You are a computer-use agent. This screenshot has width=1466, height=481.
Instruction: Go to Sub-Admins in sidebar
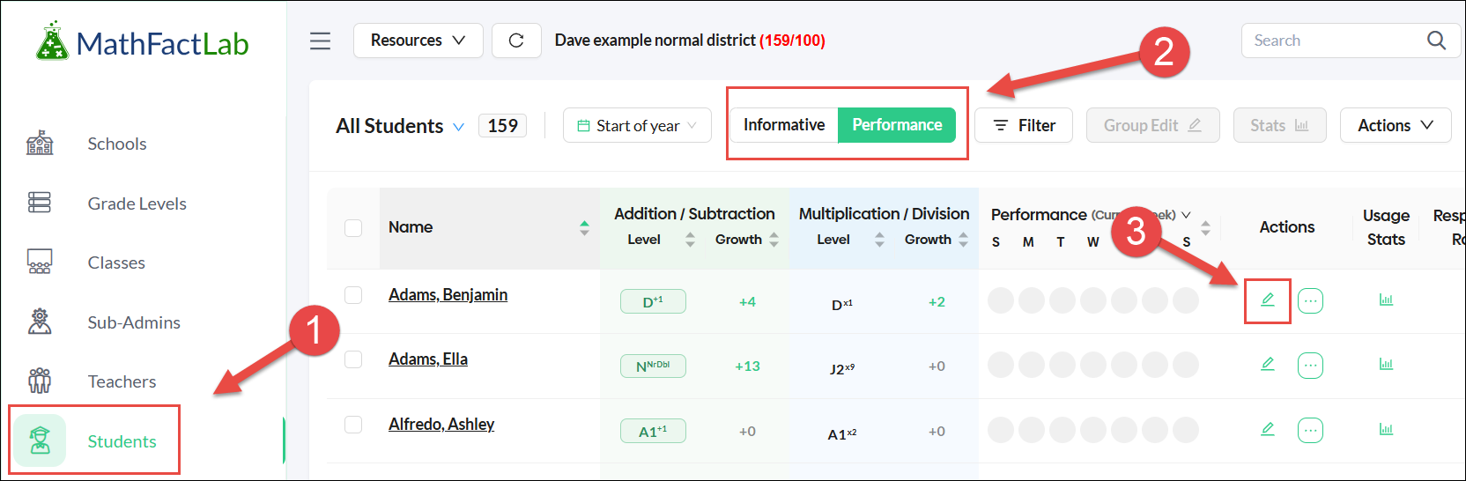(134, 322)
